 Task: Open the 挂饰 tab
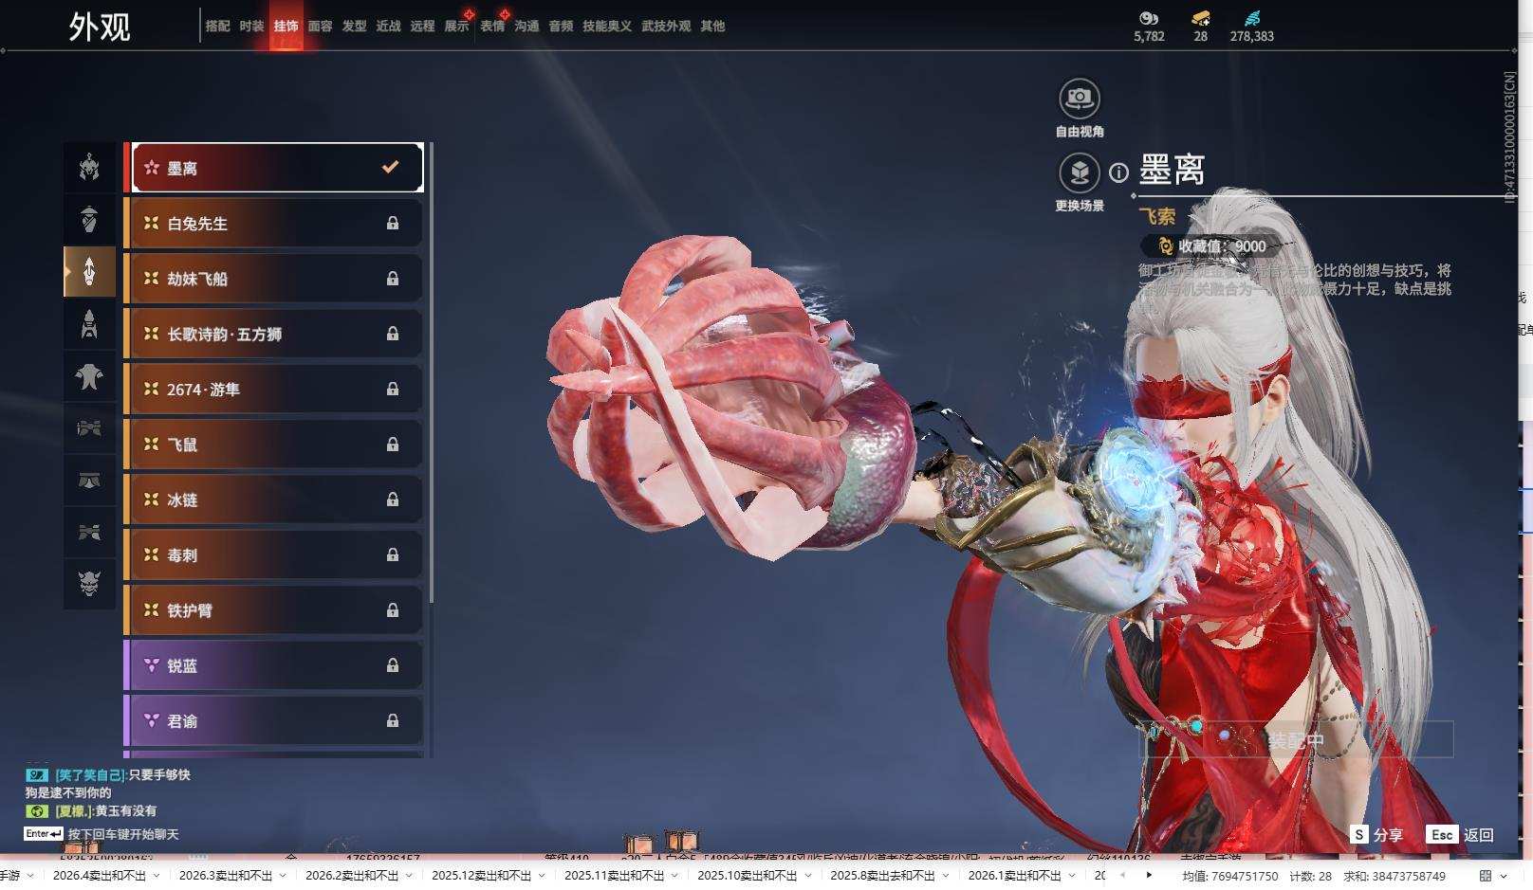point(286,27)
